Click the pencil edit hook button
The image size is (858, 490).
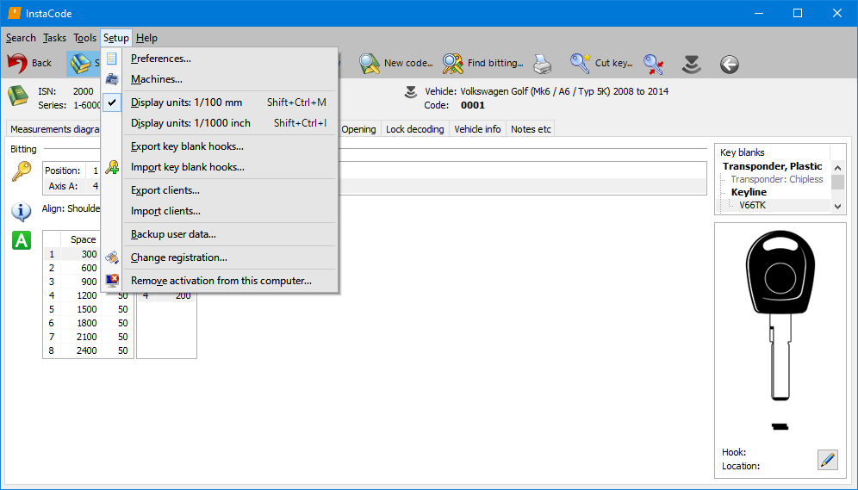pos(827,460)
